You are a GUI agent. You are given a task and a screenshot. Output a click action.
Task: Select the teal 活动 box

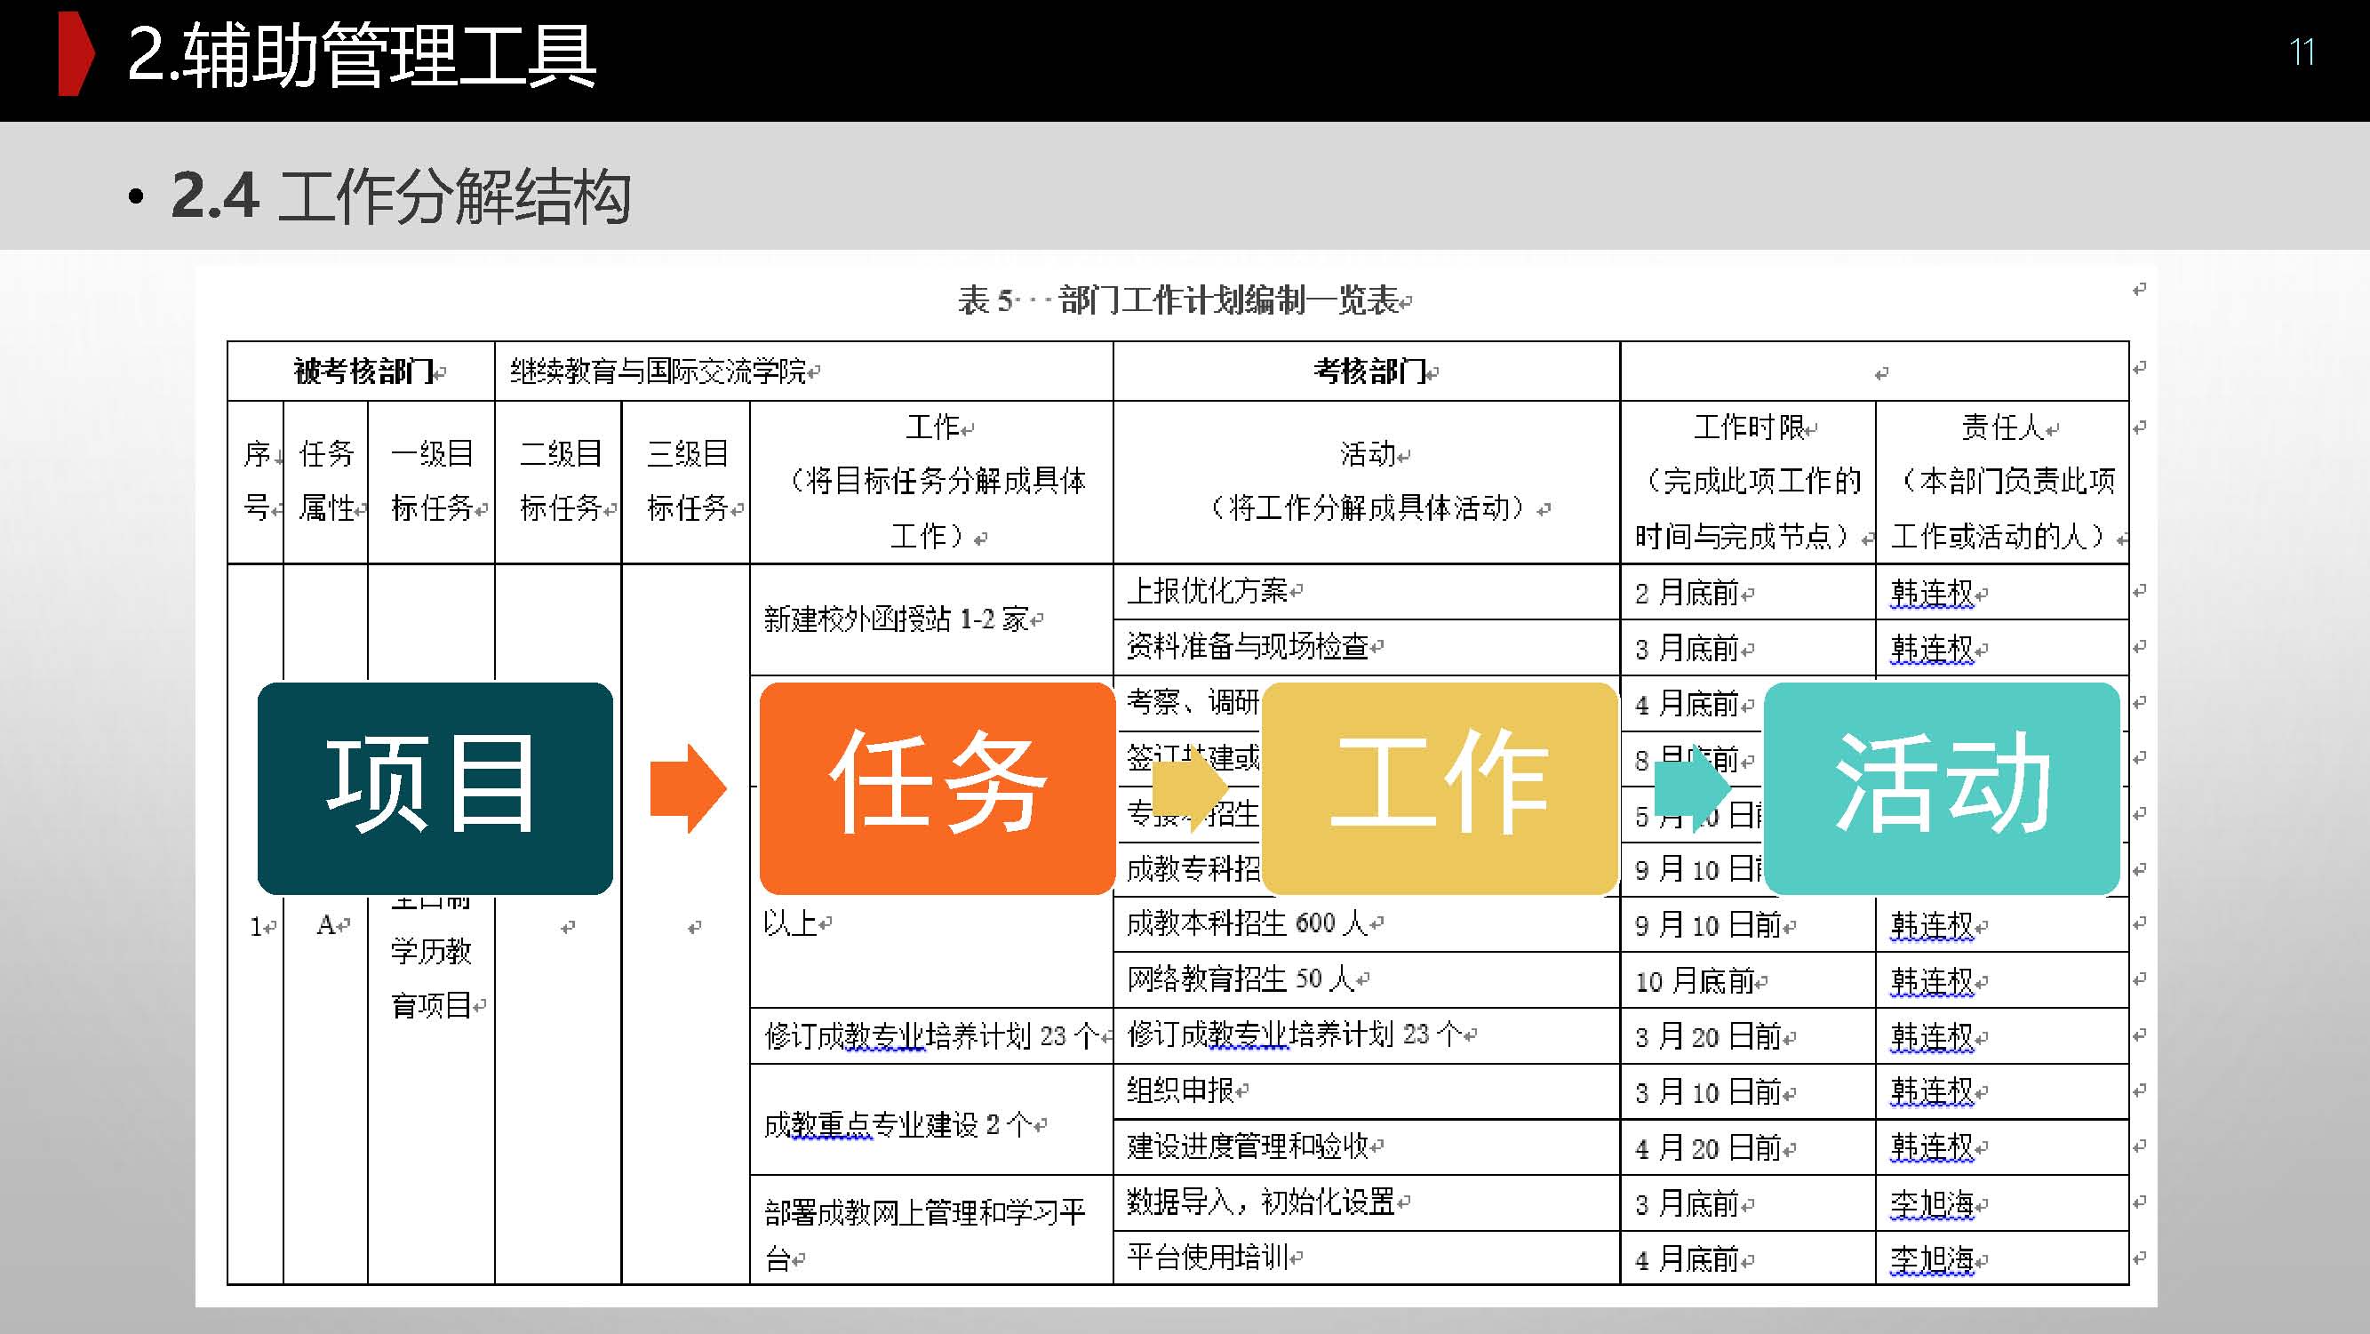(x=1943, y=788)
